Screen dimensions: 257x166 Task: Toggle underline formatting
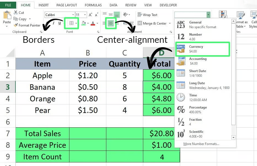60,23
